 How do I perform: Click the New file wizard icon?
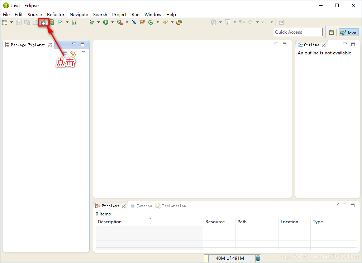pos(5,22)
